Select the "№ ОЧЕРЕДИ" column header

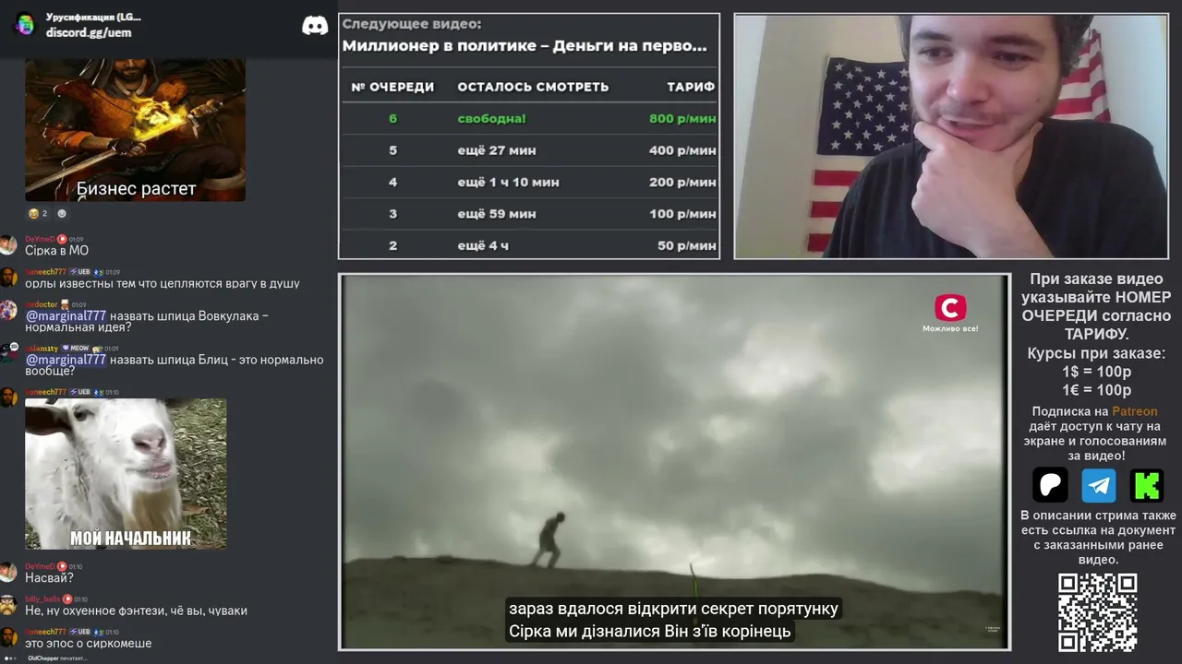point(392,87)
